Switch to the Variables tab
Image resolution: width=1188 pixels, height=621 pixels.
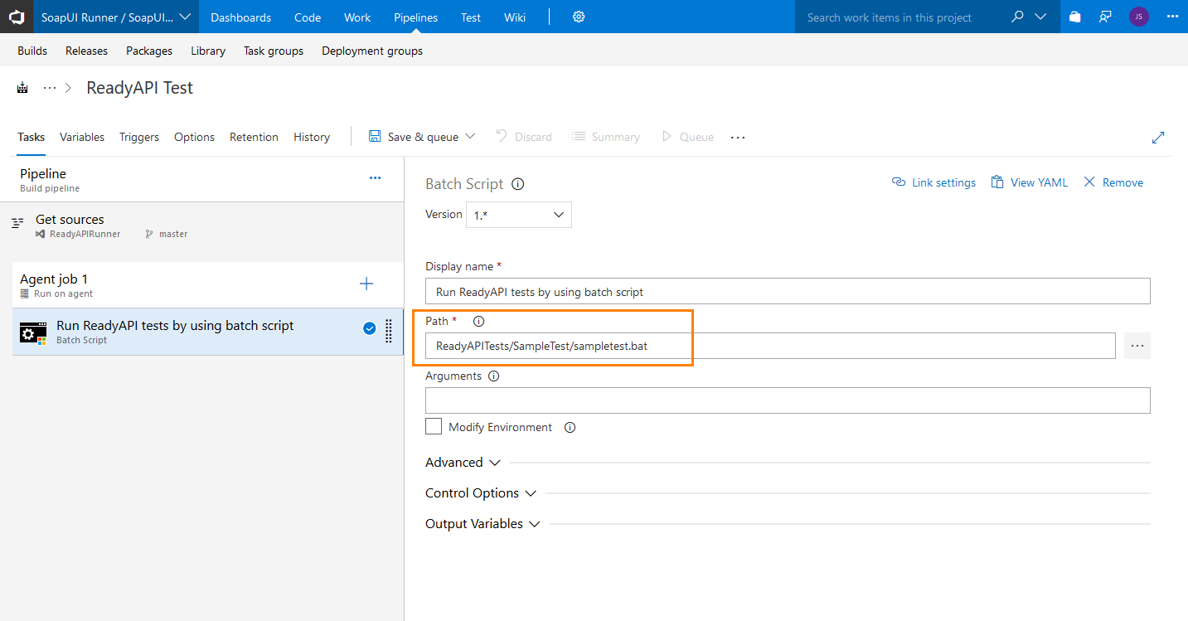[x=81, y=137]
